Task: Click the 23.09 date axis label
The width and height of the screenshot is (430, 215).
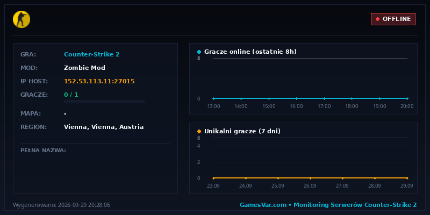Action: point(213,185)
